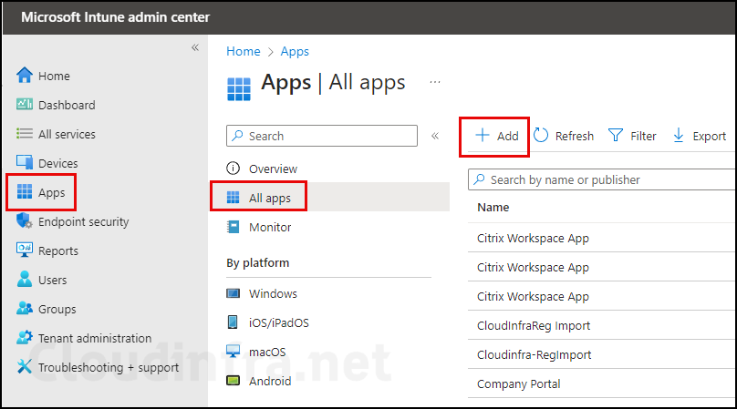Click the Apps grid icon in sidebar
Image resolution: width=737 pixels, height=409 pixels.
[x=25, y=192]
